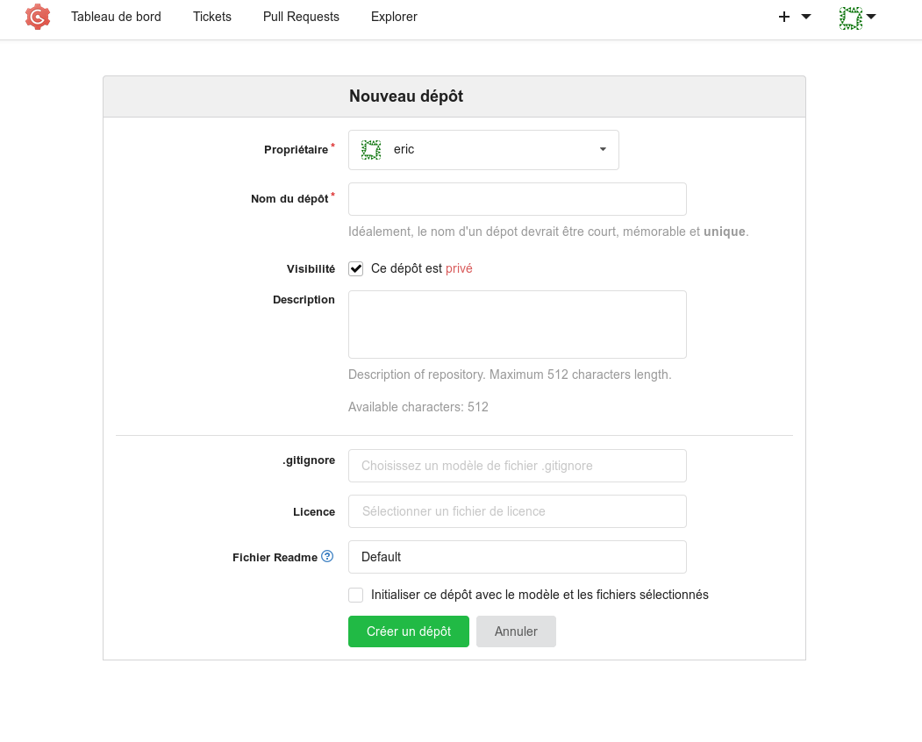Click eric's avatar in owner field
This screenshot has height=742, width=922.
371,150
